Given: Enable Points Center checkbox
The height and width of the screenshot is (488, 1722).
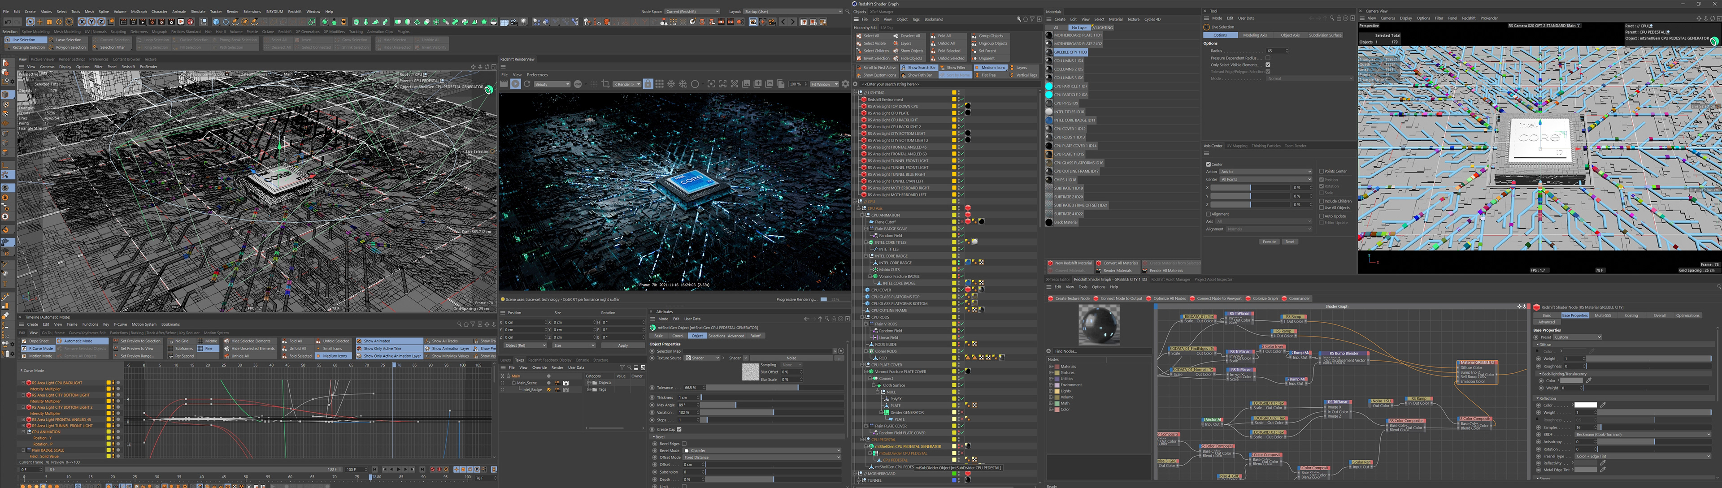Looking at the screenshot, I should [x=1322, y=172].
